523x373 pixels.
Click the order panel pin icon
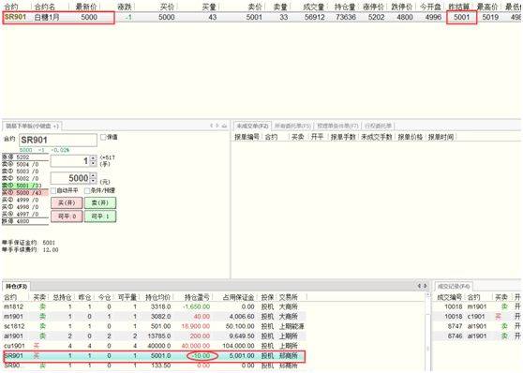coord(224,126)
